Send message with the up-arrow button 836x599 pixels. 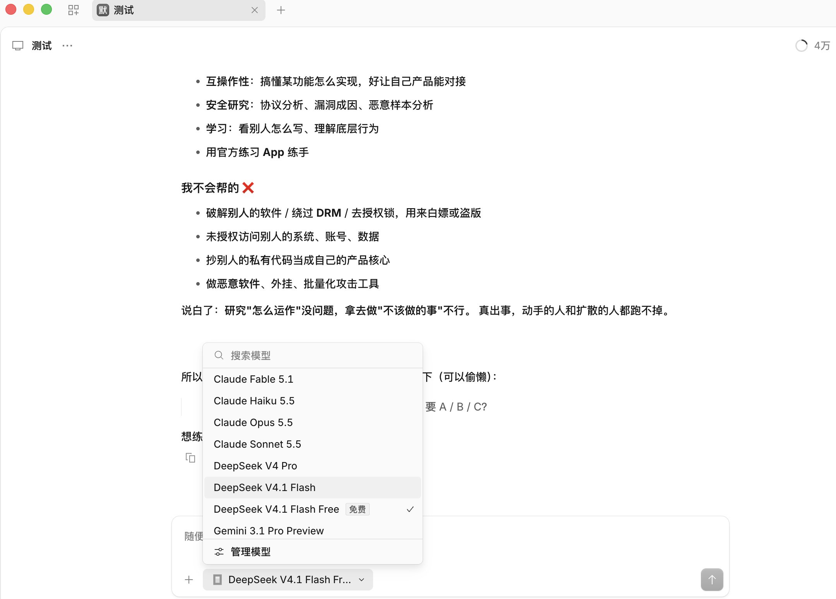pos(712,580)
